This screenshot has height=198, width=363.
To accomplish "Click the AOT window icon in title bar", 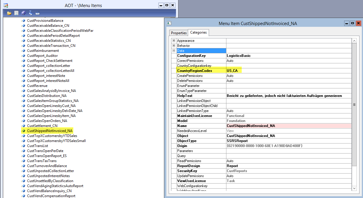I will point(5,5).
